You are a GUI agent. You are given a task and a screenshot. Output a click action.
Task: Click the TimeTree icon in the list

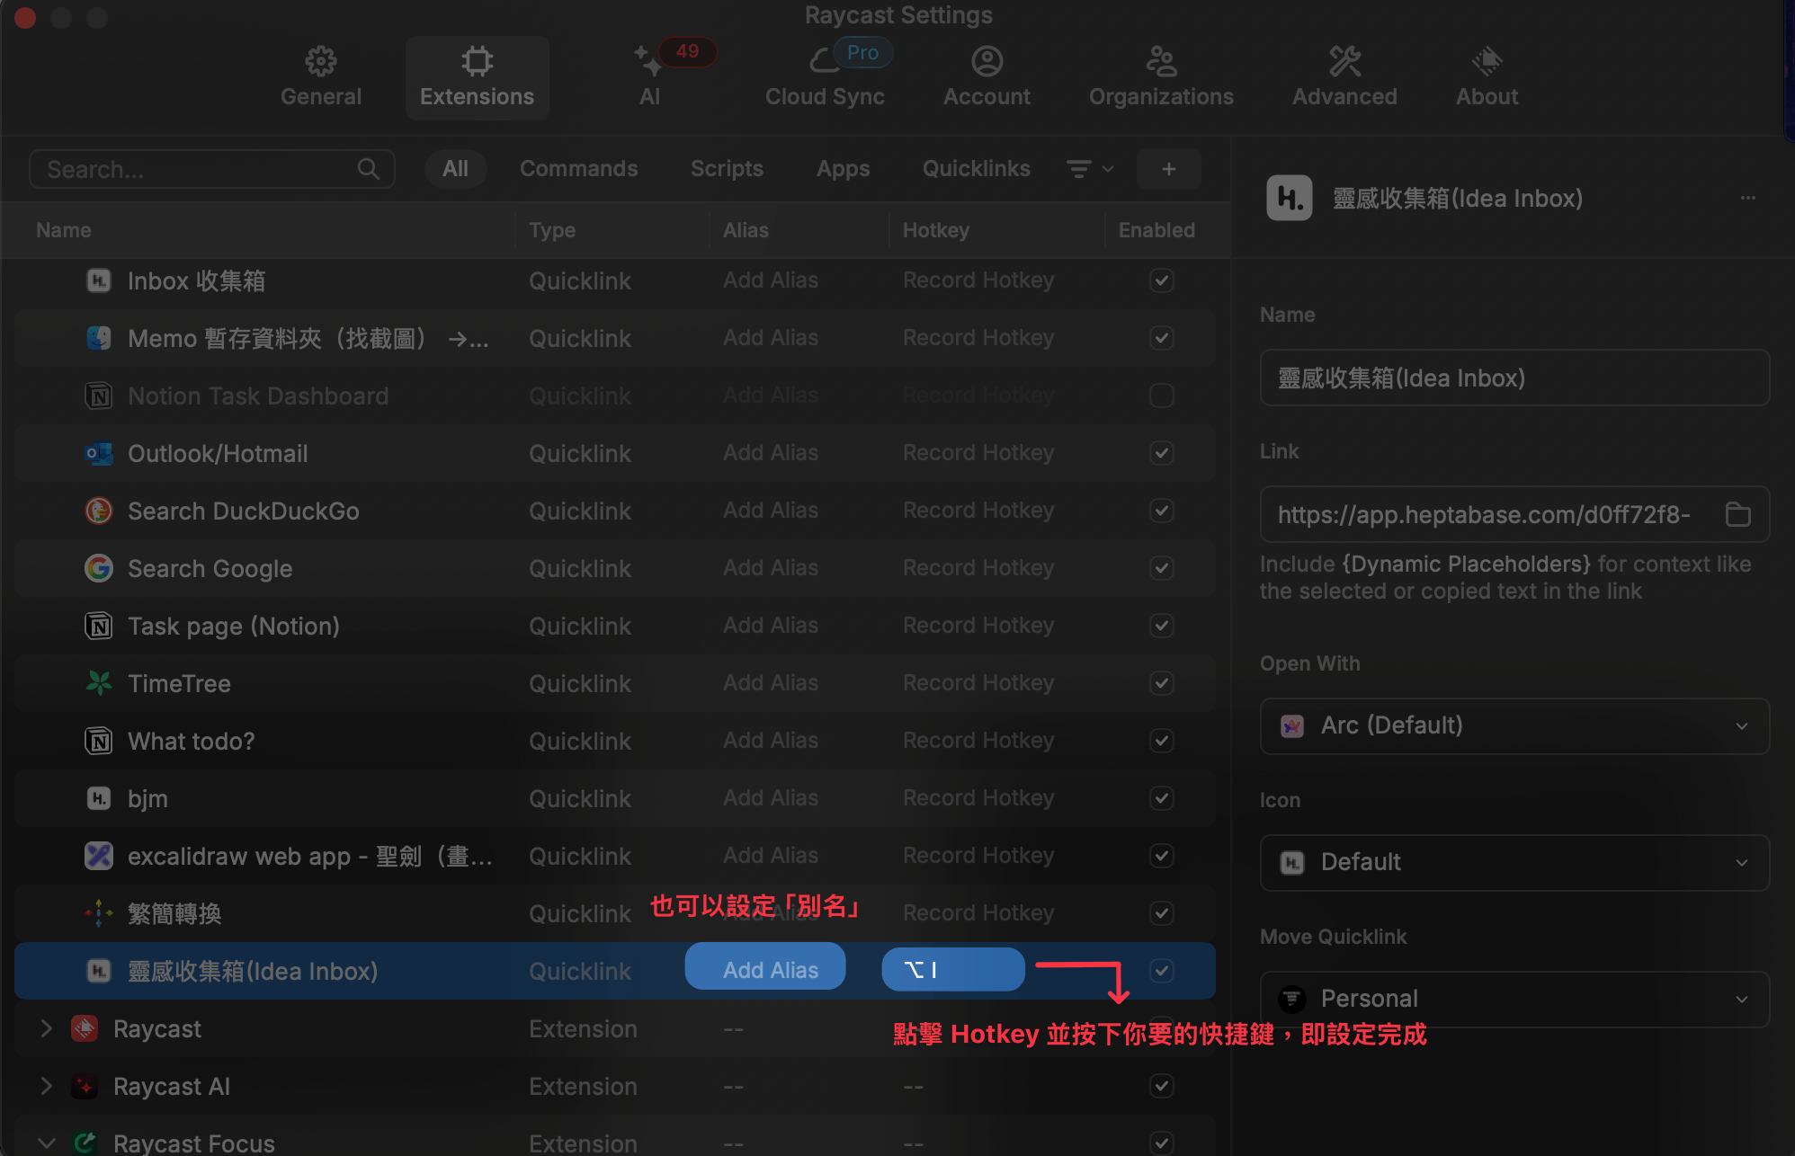(x=99, y=683)
